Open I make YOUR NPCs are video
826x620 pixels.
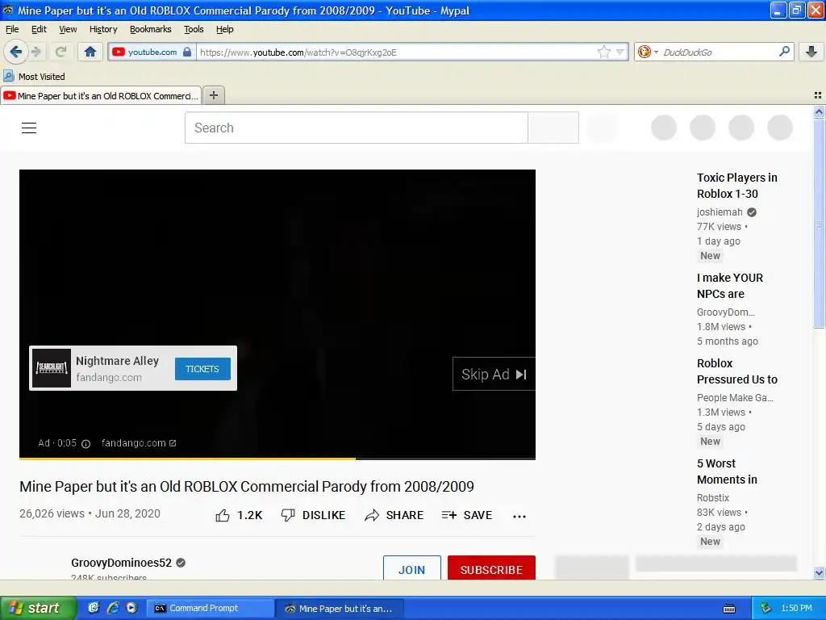click(x=729, y=286)
